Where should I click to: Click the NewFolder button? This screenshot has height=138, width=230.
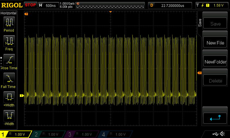coord(215,62)
